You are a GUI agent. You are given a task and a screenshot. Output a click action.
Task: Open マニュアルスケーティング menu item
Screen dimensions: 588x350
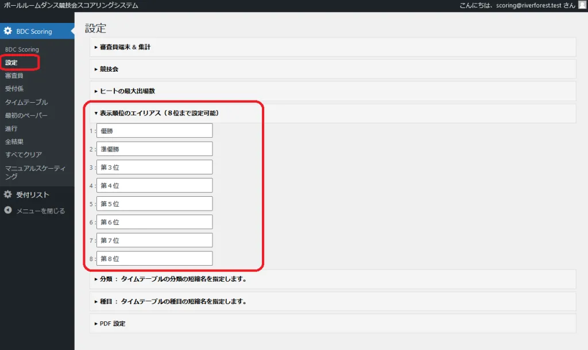tap(34, 172)
